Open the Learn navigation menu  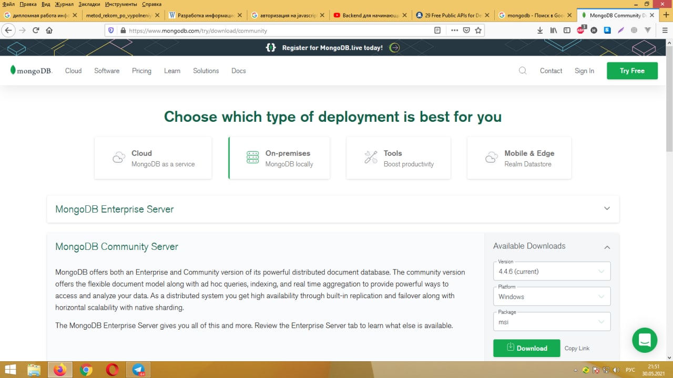(172, 71)
